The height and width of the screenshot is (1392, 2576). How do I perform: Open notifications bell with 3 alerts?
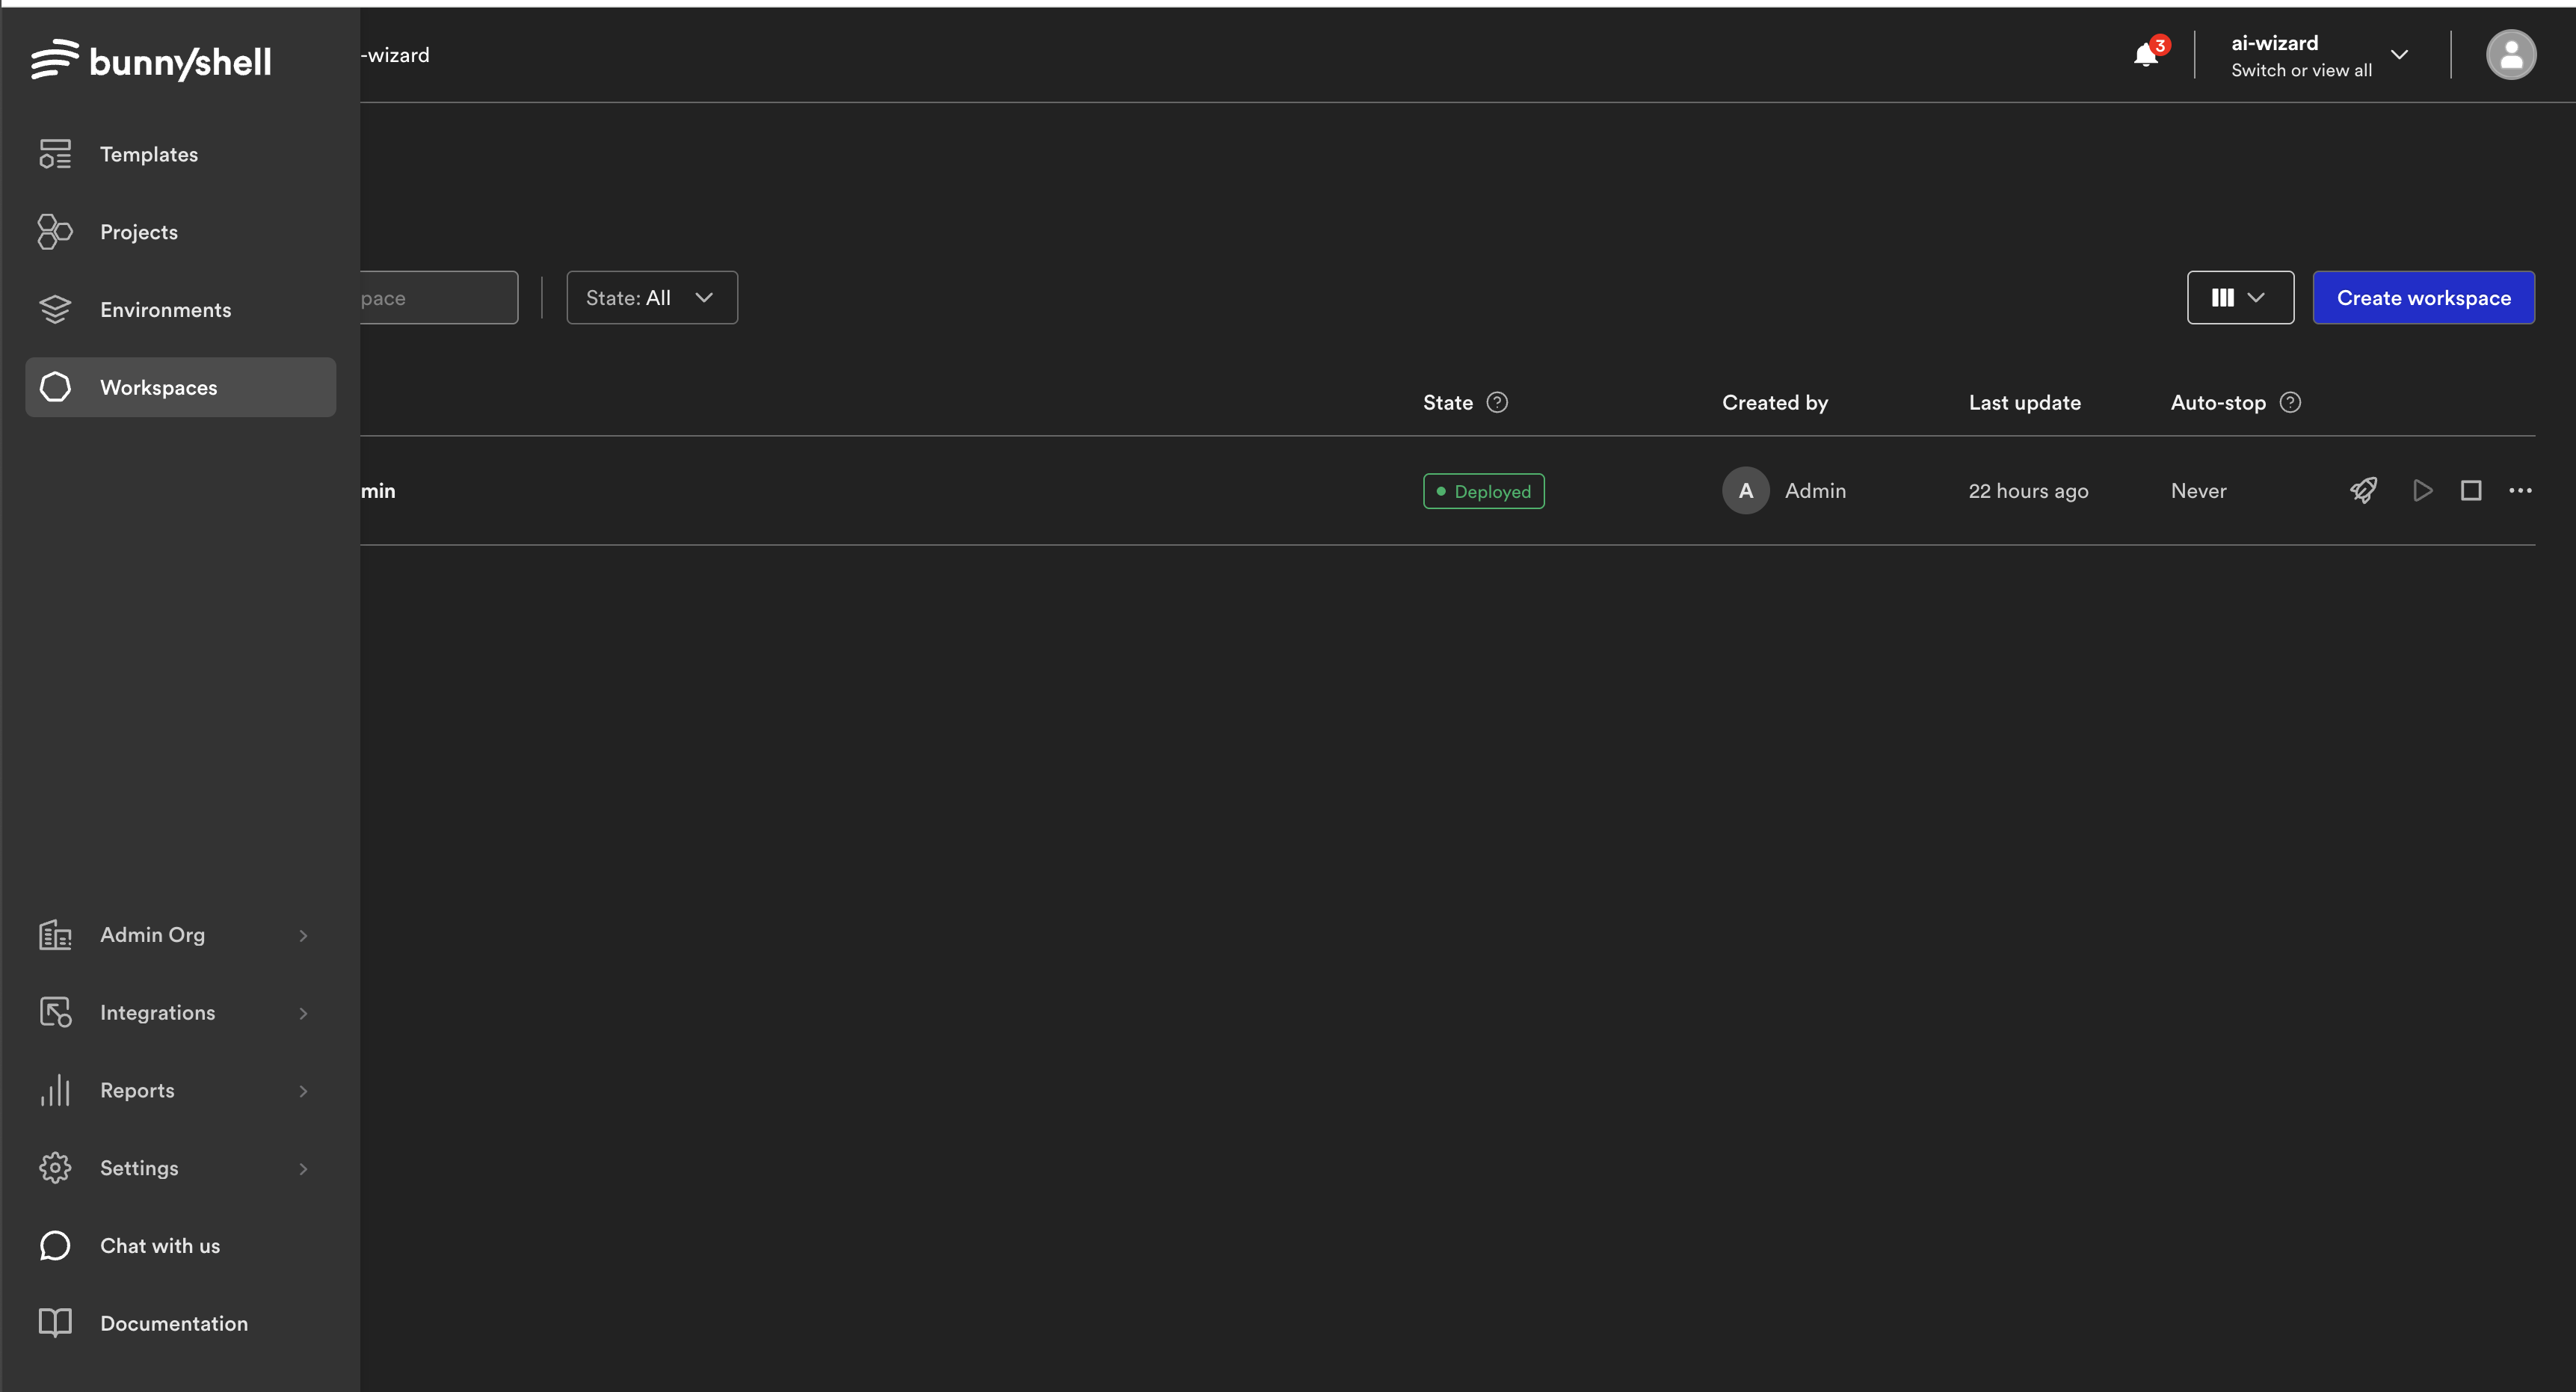pyautogui.click(x=2149, y=52)
